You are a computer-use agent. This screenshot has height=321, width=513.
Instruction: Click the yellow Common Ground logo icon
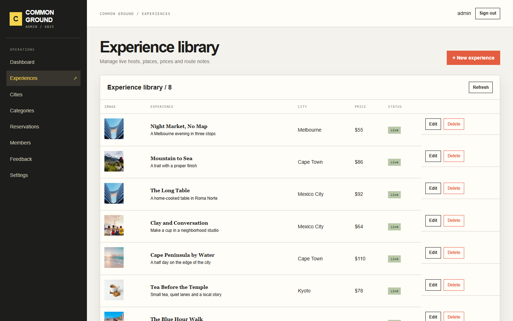(x=16, y=19)
